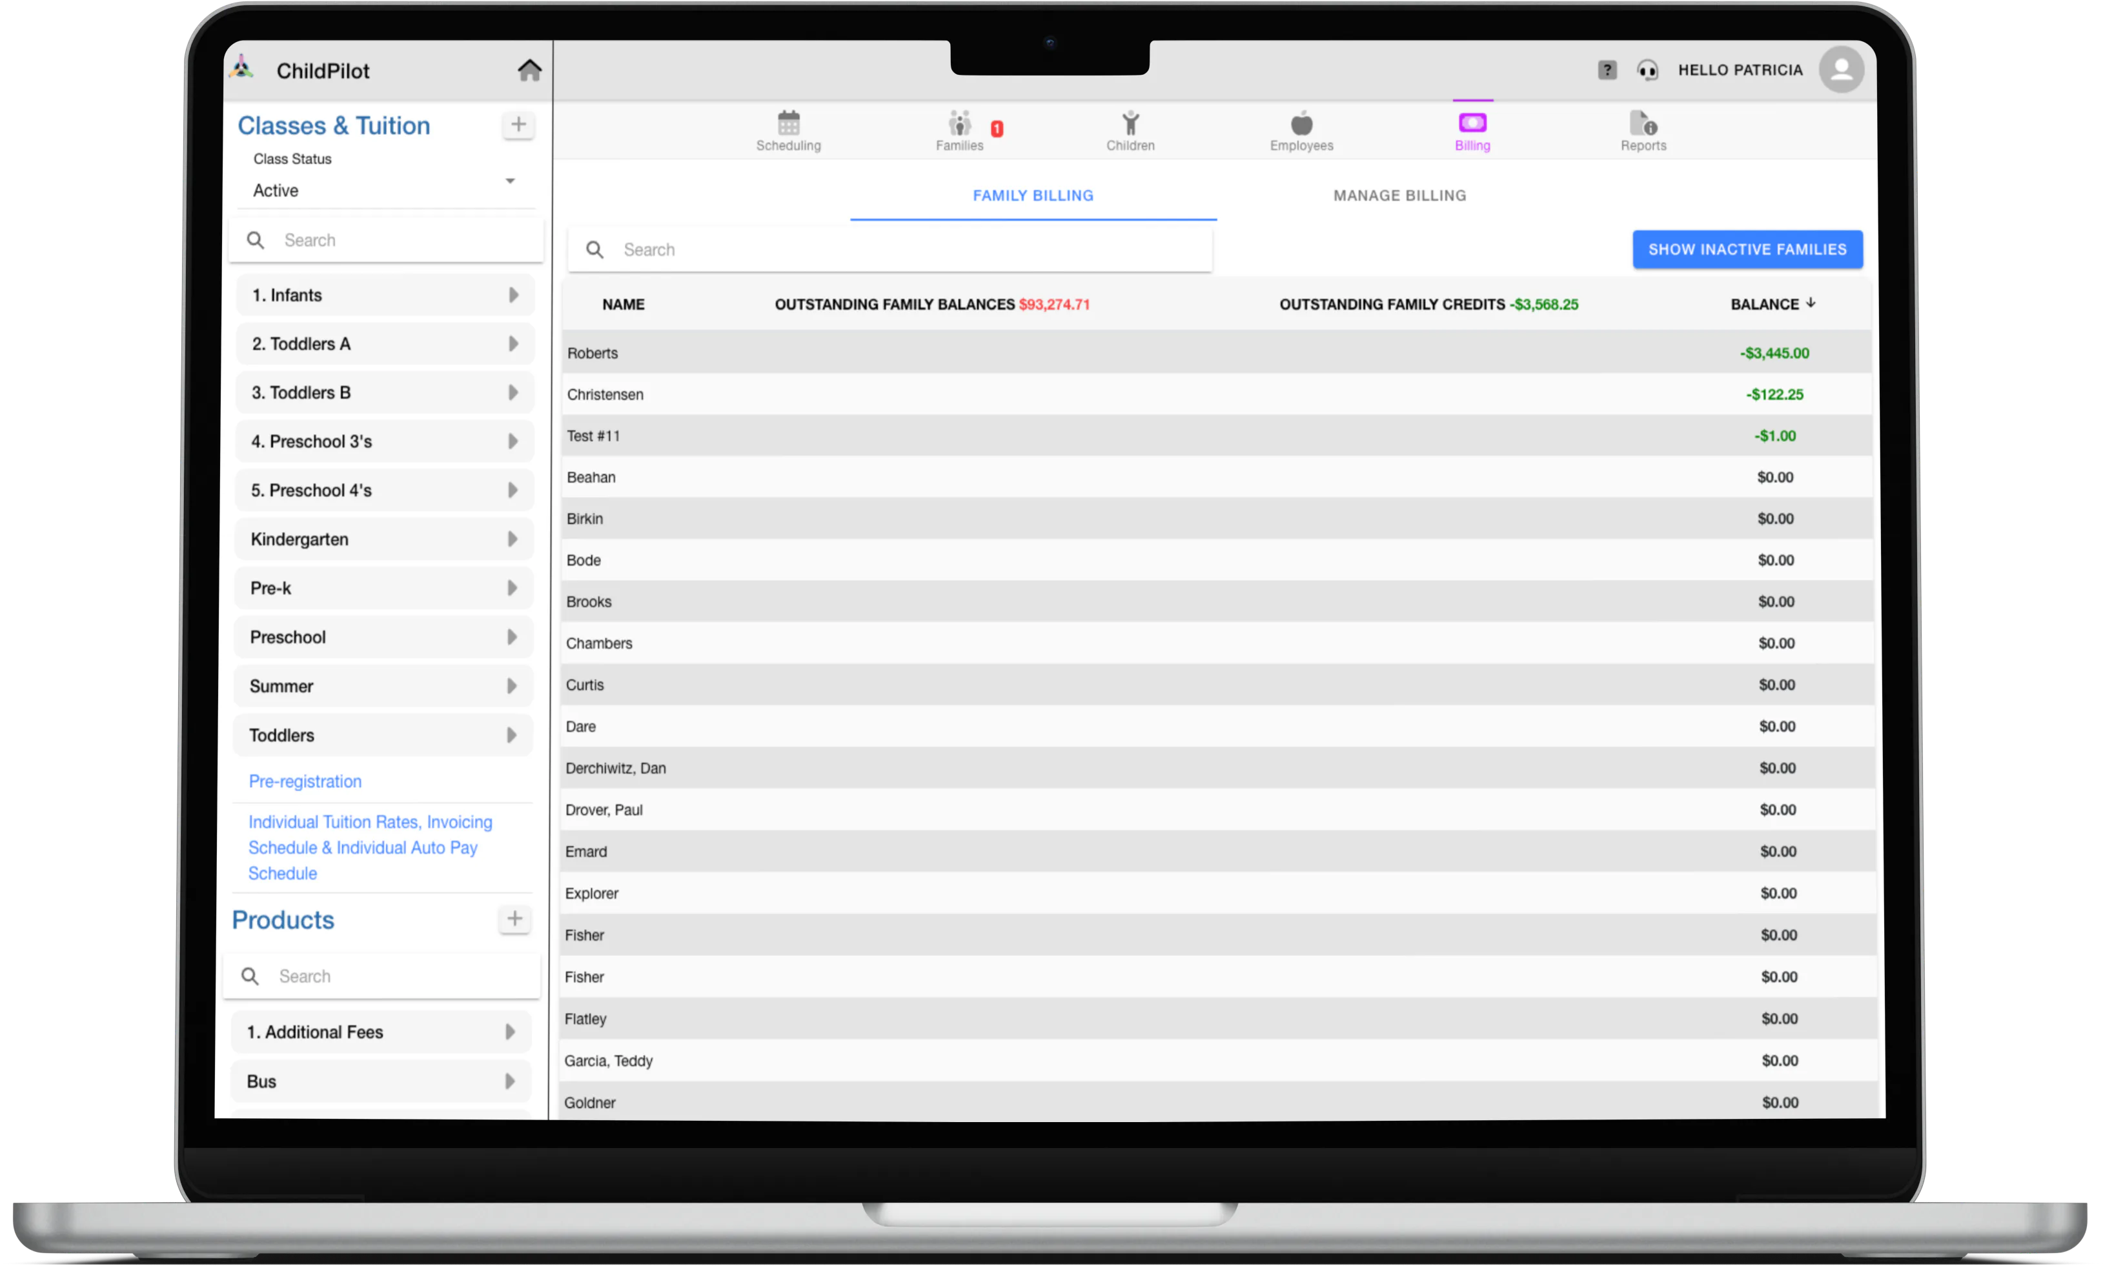Expand the 2. Toddlers A class

[385, 344]
